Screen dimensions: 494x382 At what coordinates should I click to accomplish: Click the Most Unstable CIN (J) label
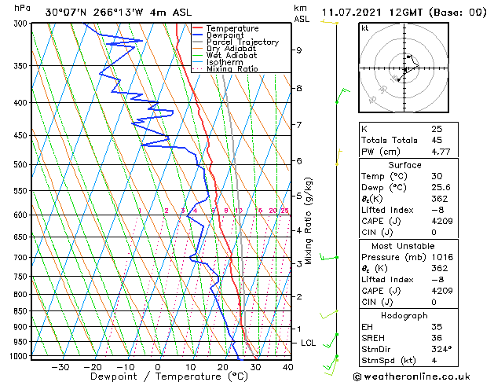(x=377, y=303)
